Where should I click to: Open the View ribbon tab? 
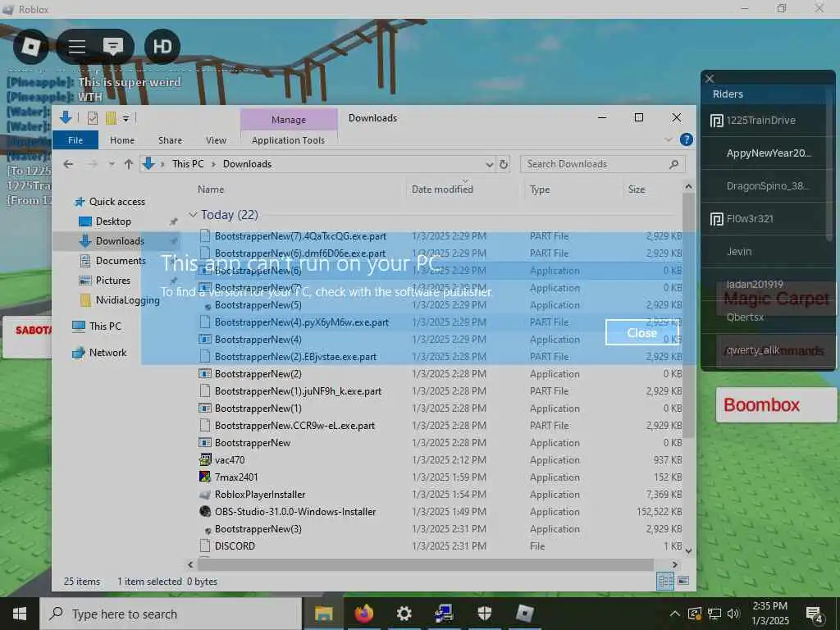click(216, 140)
